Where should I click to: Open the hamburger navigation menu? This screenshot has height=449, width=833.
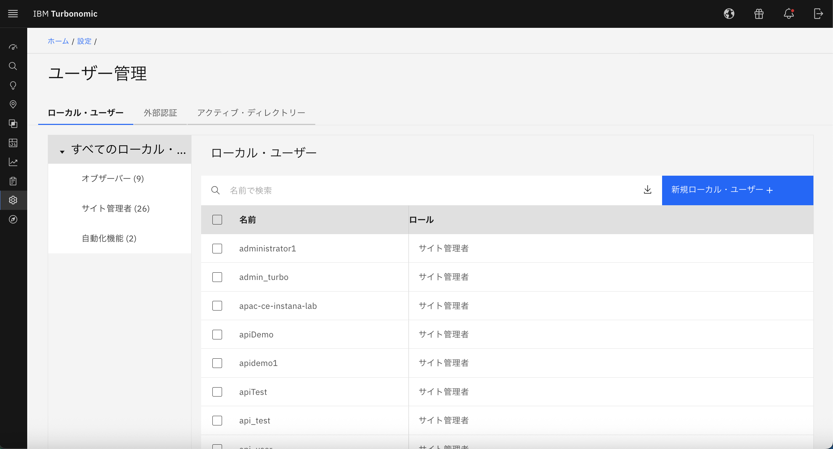(x=13, y=14)
